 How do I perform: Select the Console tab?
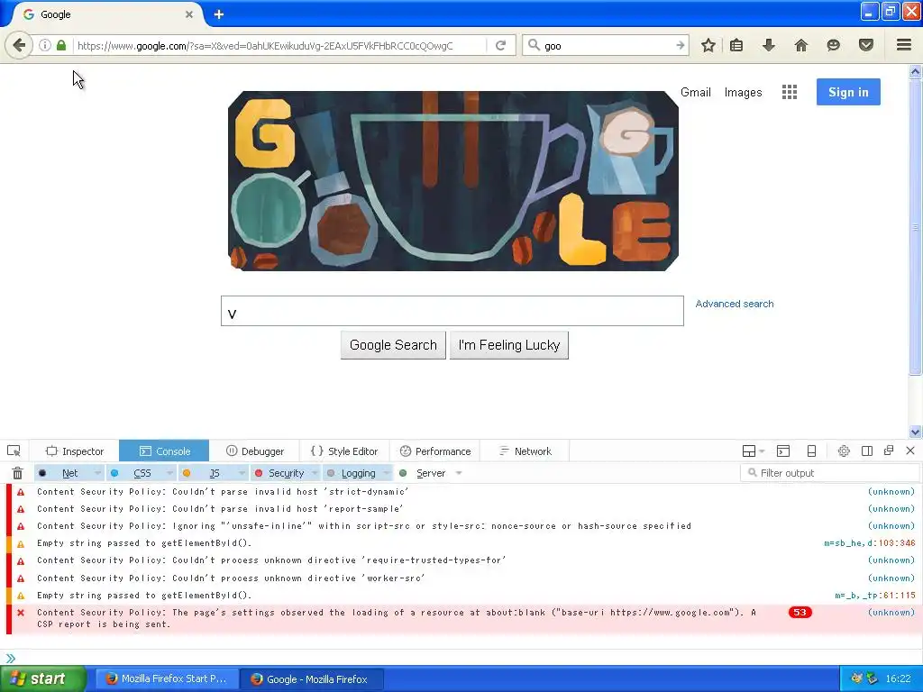point(164,451)
